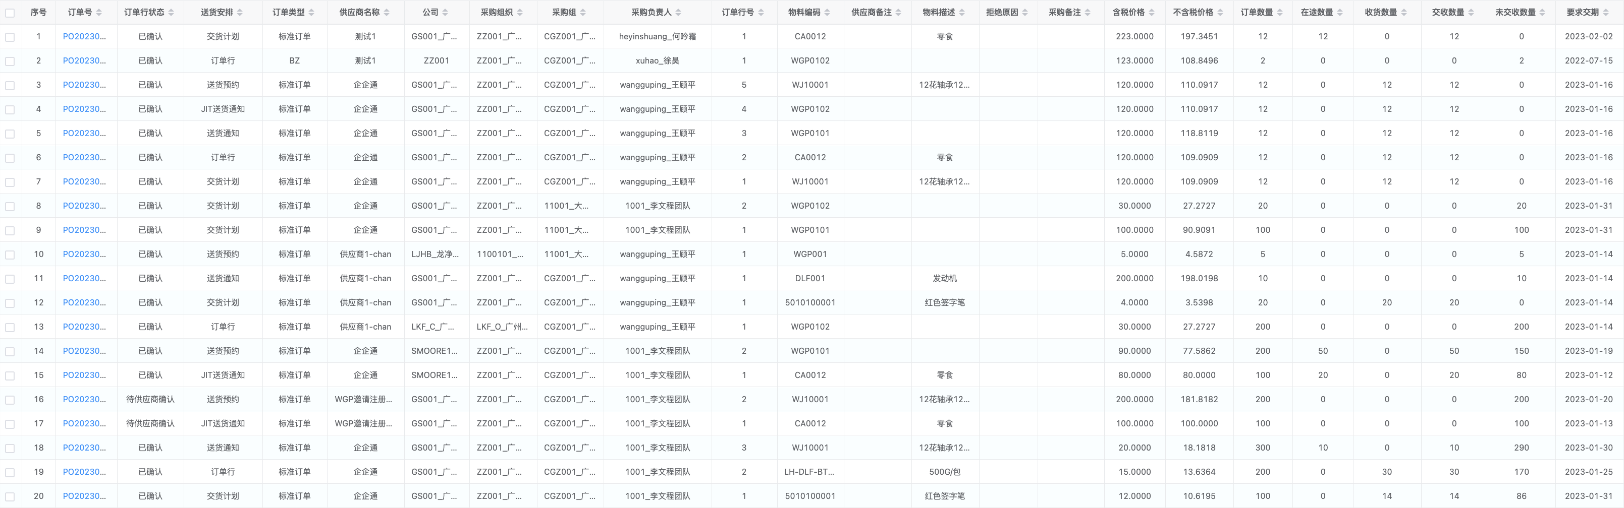Screen dimensions: 1624x508
Task: Sort by 未交收数量 column icon
Action: click(1542, 13)
